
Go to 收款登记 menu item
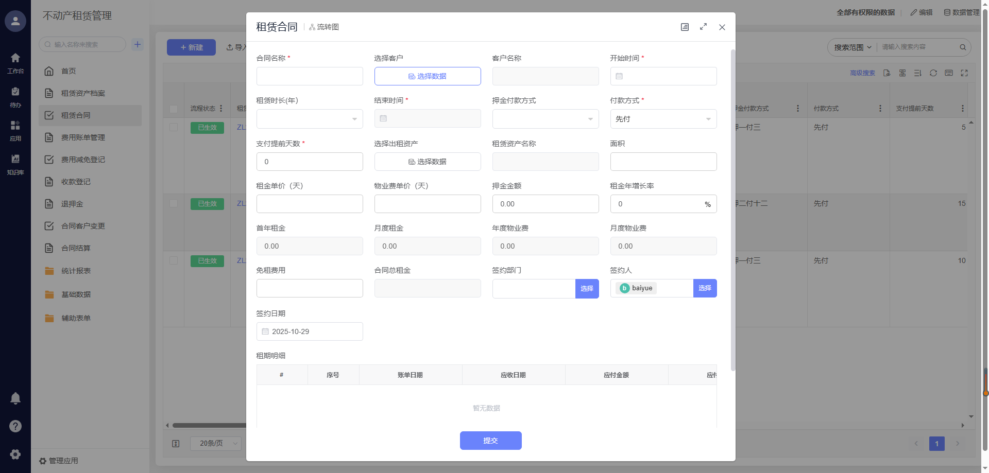[76, 182]
